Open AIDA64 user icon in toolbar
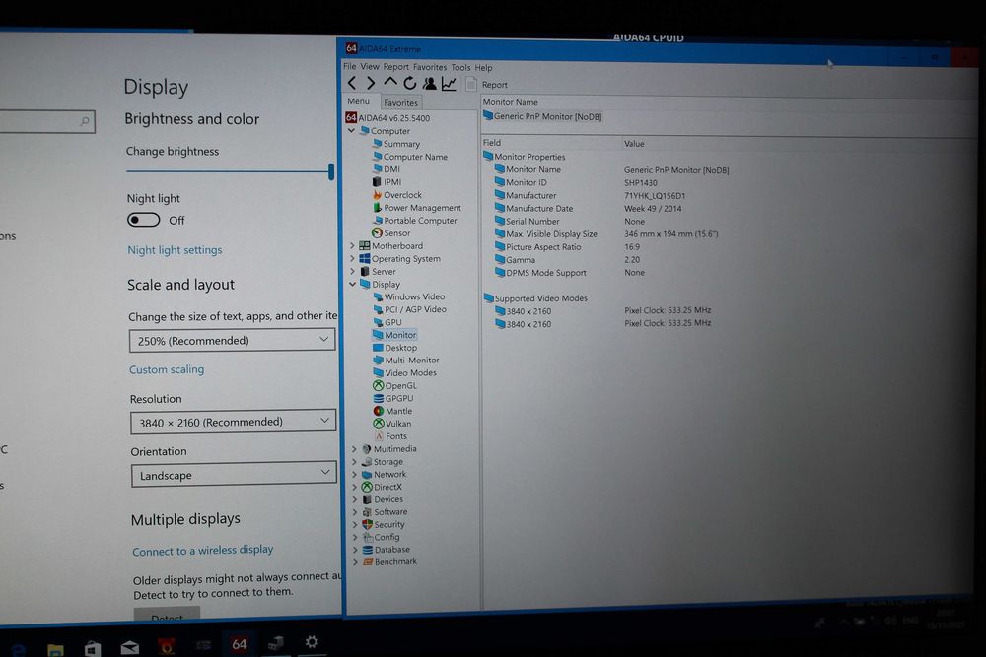The width and height of the screenshot is (986, 657). (430, 83)
